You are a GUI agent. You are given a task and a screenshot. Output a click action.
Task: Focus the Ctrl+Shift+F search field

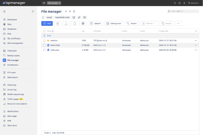click(183, 11)
